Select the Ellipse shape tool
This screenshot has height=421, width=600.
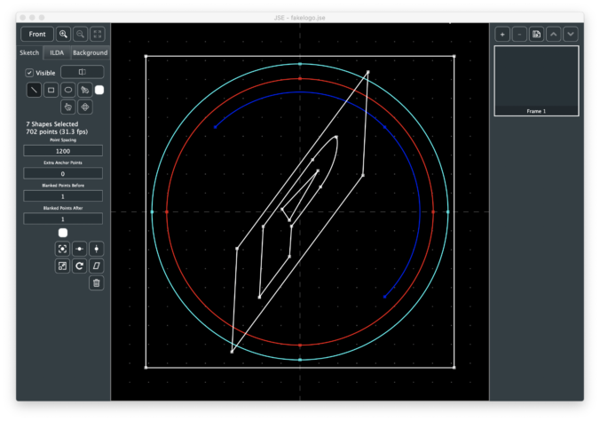point(67,90)
